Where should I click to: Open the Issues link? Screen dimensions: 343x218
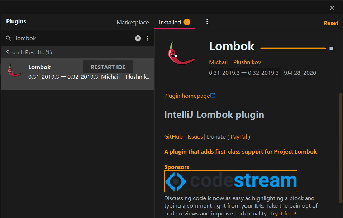[x=195, y=137]
